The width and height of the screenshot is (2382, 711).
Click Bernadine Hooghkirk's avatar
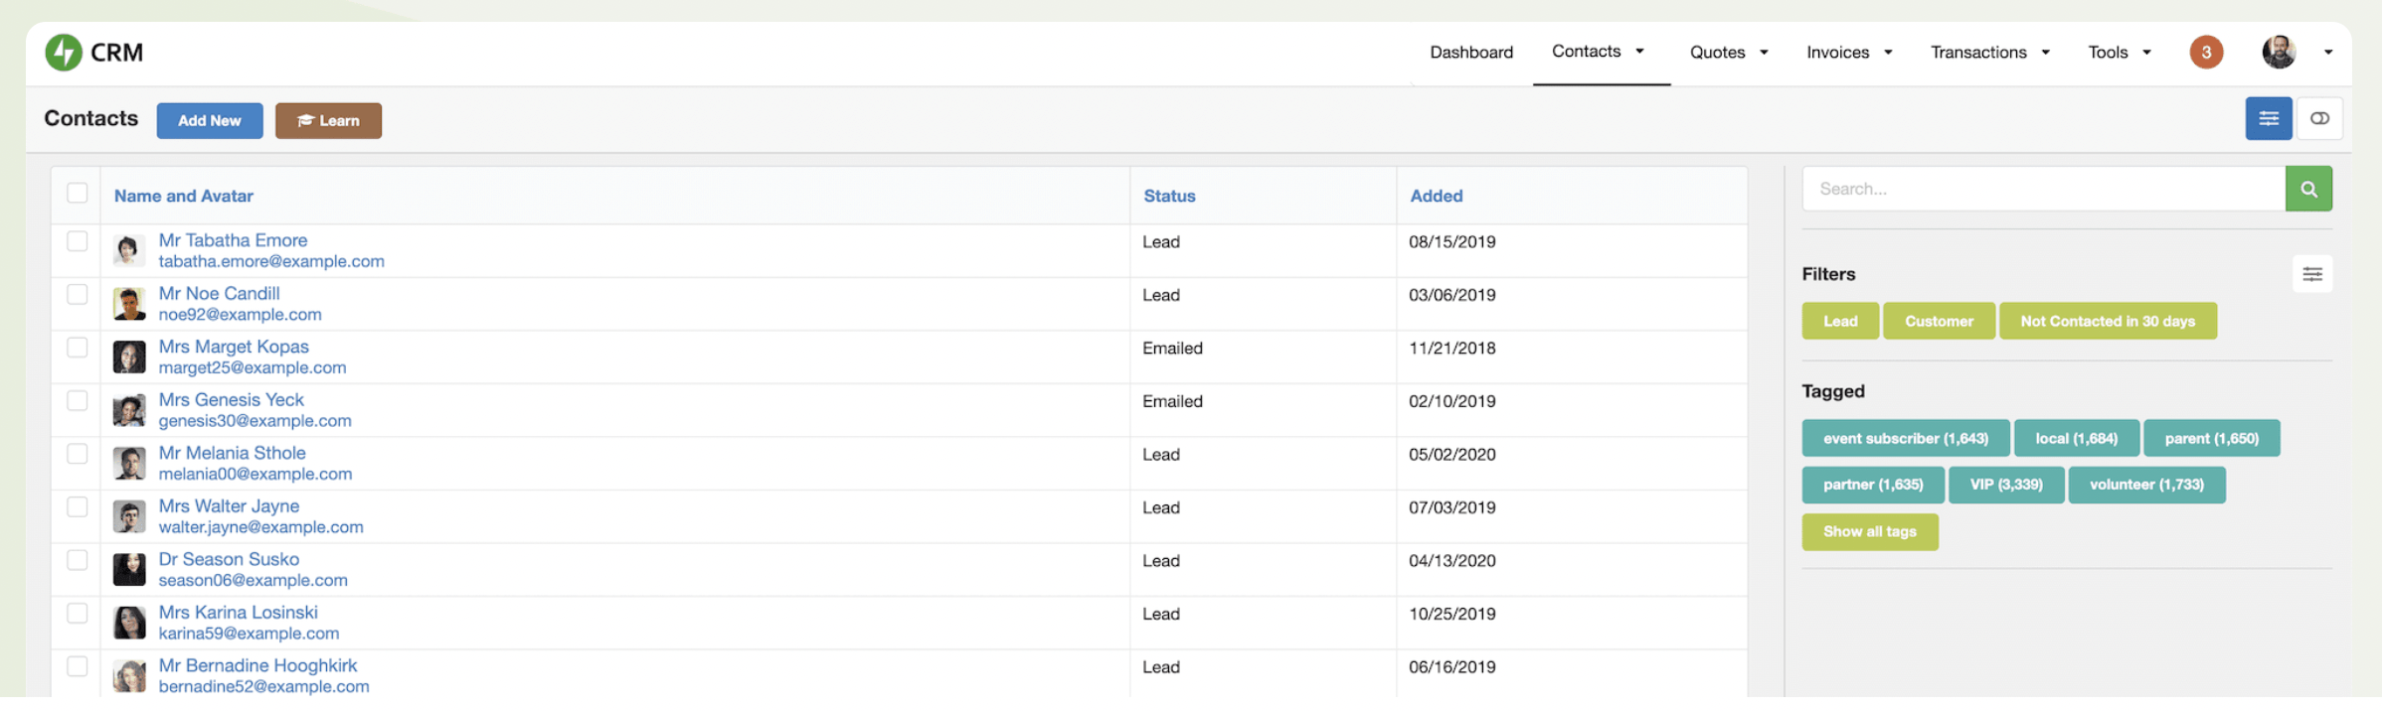[x=129, y=675]
